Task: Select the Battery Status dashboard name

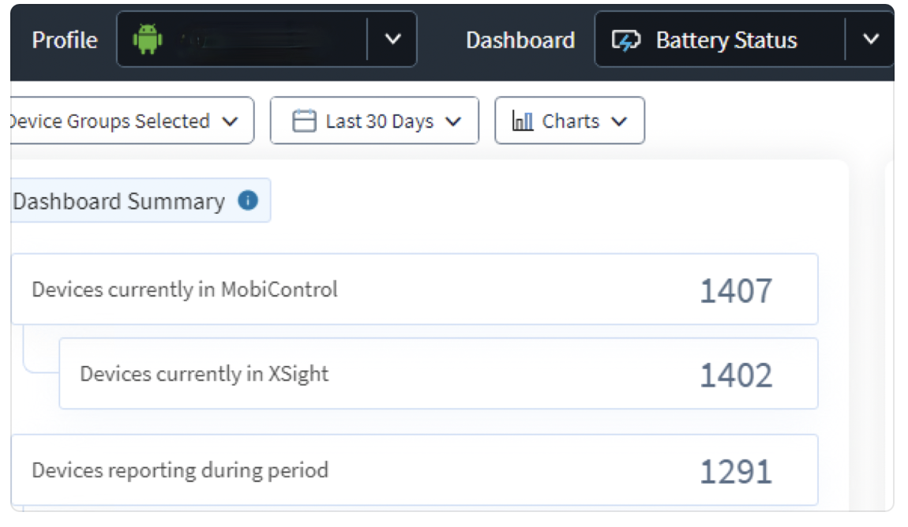Action: point(726,40)
